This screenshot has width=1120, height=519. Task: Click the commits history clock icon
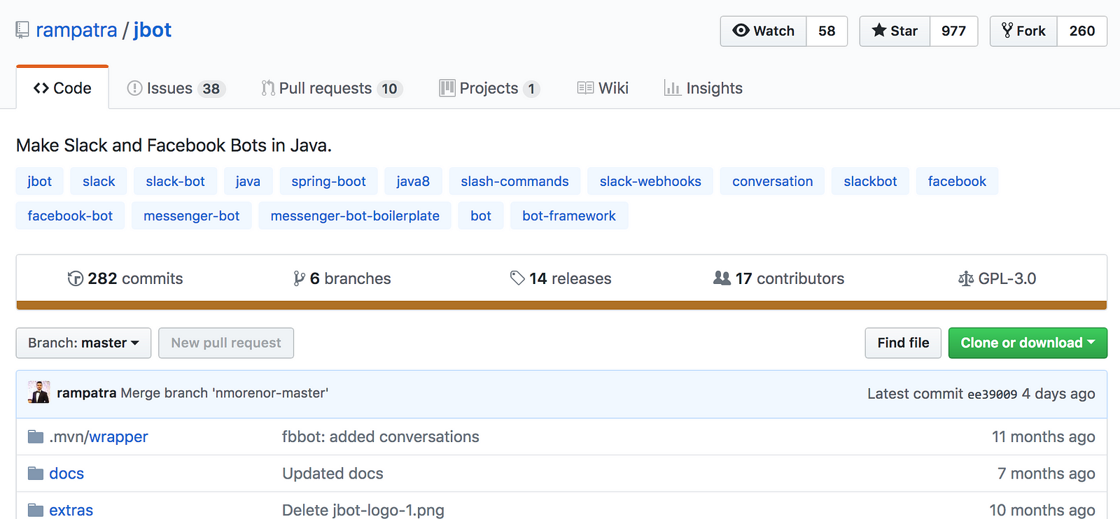point(75,278)
